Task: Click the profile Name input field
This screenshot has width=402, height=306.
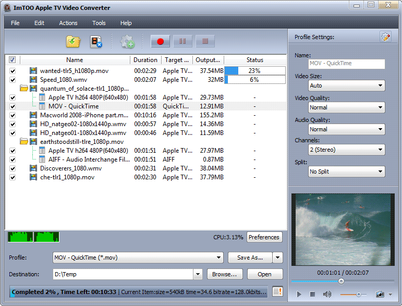Action: [x=347, y=64]
